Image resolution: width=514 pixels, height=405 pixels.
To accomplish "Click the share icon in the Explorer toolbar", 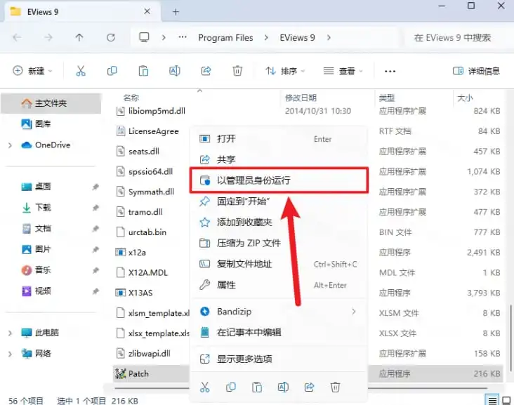I will click(x=206, y=71).
